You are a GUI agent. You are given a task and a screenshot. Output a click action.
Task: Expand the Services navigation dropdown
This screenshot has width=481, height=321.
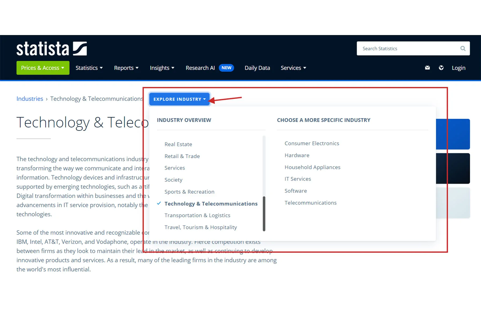coord(293,68)
